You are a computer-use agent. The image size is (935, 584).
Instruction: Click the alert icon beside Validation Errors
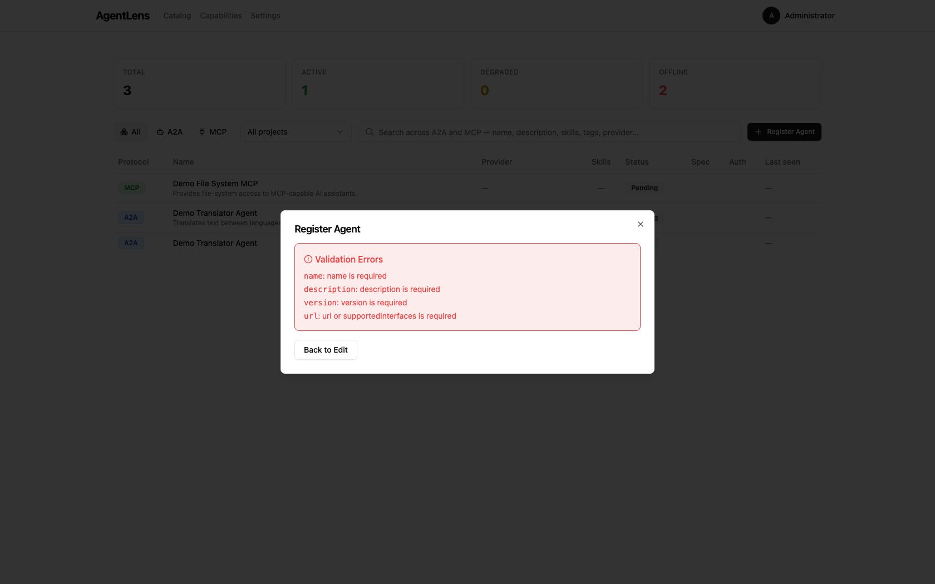pyautogui.click(x=308, y=259)
